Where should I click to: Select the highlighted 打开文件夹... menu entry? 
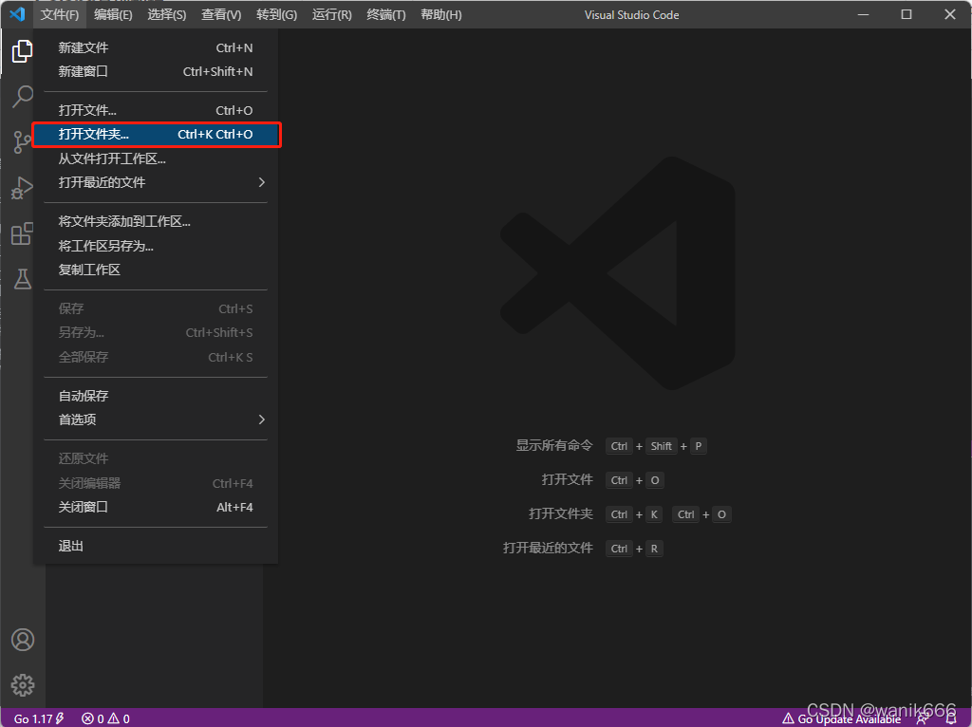click(x=156, y=135)
